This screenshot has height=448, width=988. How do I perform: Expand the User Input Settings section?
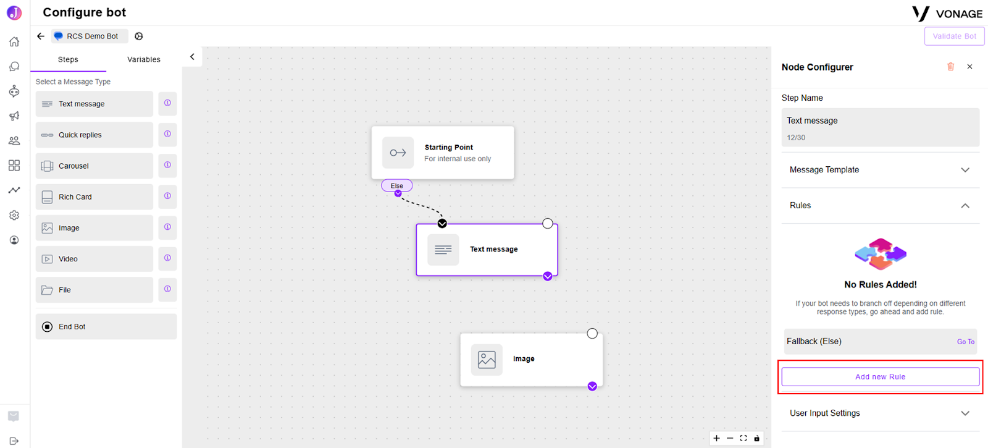pyautogui.click(x=881, y=413)
